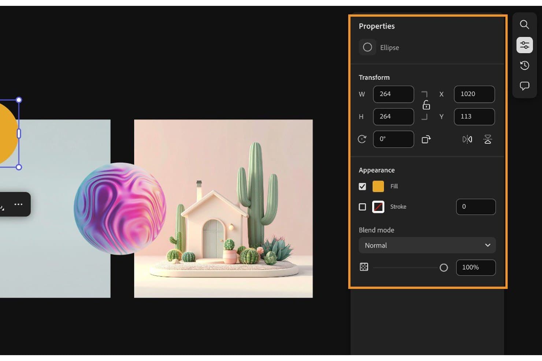Click the opacity field showing 100%
The image size is (542, 361).
click(x=476, y=267)
